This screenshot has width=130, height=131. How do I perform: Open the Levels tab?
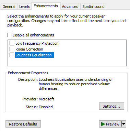(24, 7)
